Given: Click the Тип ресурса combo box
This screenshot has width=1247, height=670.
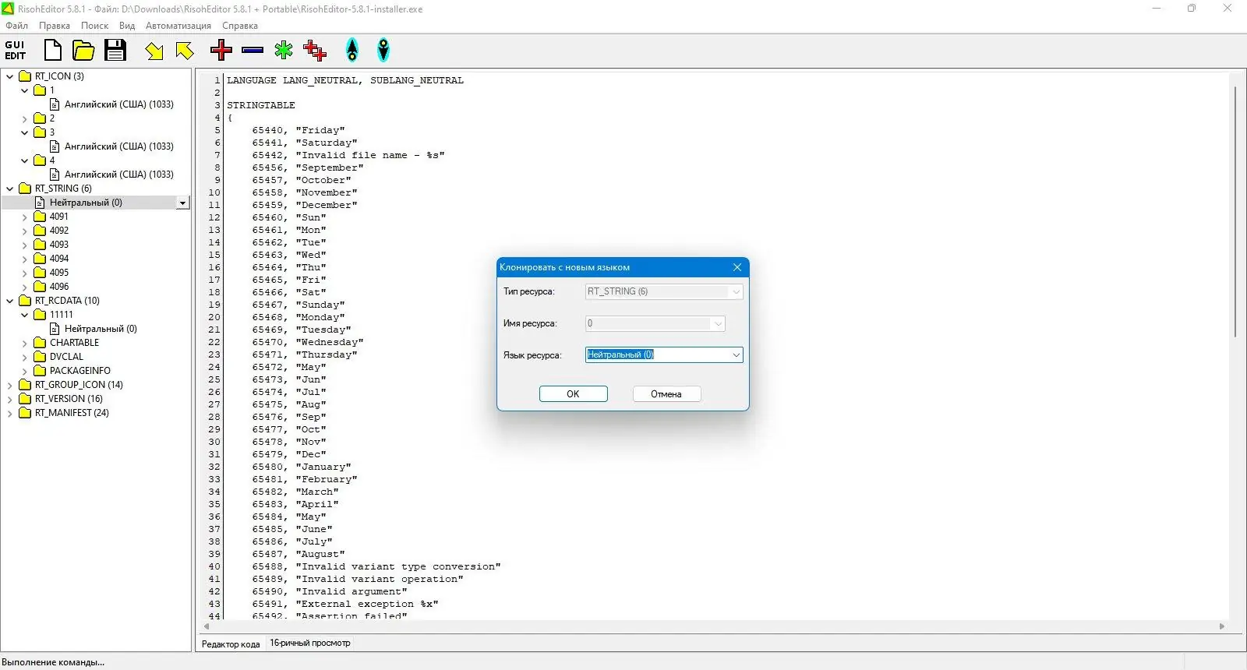Looking at the screenshot, I should click(x=664, y=291).
